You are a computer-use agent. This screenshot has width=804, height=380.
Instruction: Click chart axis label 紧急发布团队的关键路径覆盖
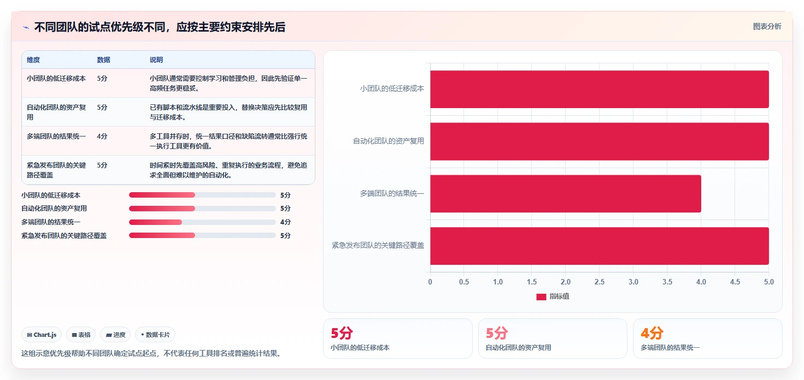(x=378, y=245)
